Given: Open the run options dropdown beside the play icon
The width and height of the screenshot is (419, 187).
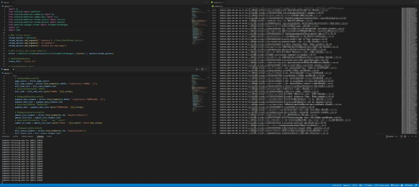Looking at the screenshot, I should point(200,69).
